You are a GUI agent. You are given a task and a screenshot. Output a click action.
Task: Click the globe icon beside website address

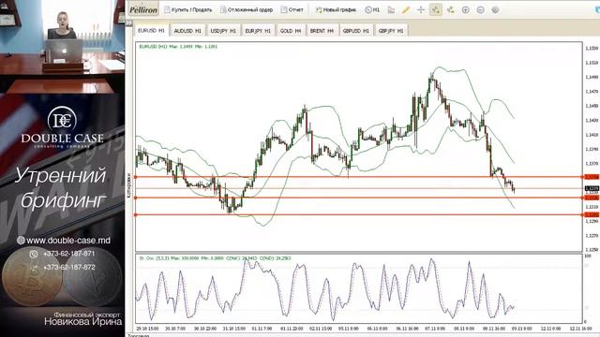(x=21, y=241)
